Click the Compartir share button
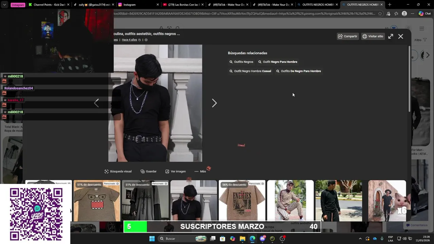 (348, 36)
